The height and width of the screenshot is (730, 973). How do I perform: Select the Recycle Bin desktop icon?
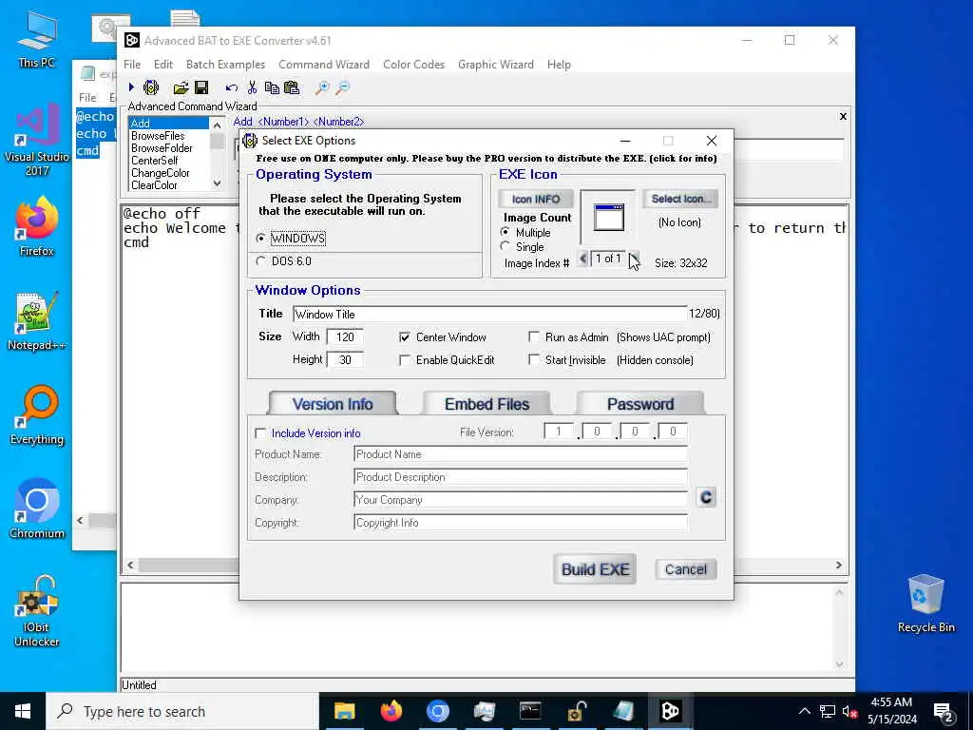click(925, 604)
